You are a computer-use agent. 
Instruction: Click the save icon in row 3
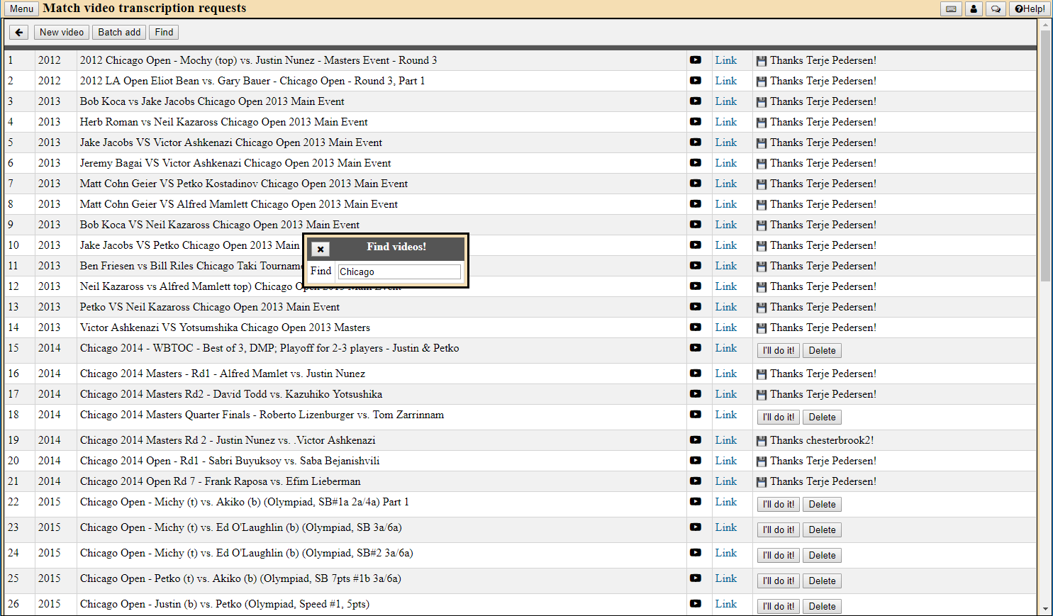(762, 102)
